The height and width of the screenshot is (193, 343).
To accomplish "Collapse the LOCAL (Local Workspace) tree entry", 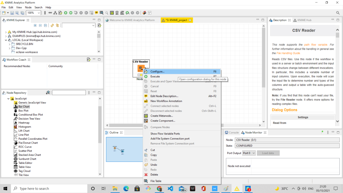I will point(6,40).
